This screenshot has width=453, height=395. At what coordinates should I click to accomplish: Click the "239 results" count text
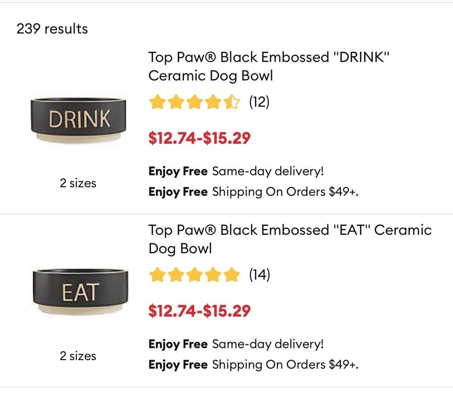(x=52, y=29)
